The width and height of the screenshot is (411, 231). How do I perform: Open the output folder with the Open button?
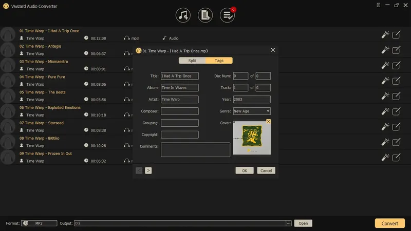(x=303, y=223)
